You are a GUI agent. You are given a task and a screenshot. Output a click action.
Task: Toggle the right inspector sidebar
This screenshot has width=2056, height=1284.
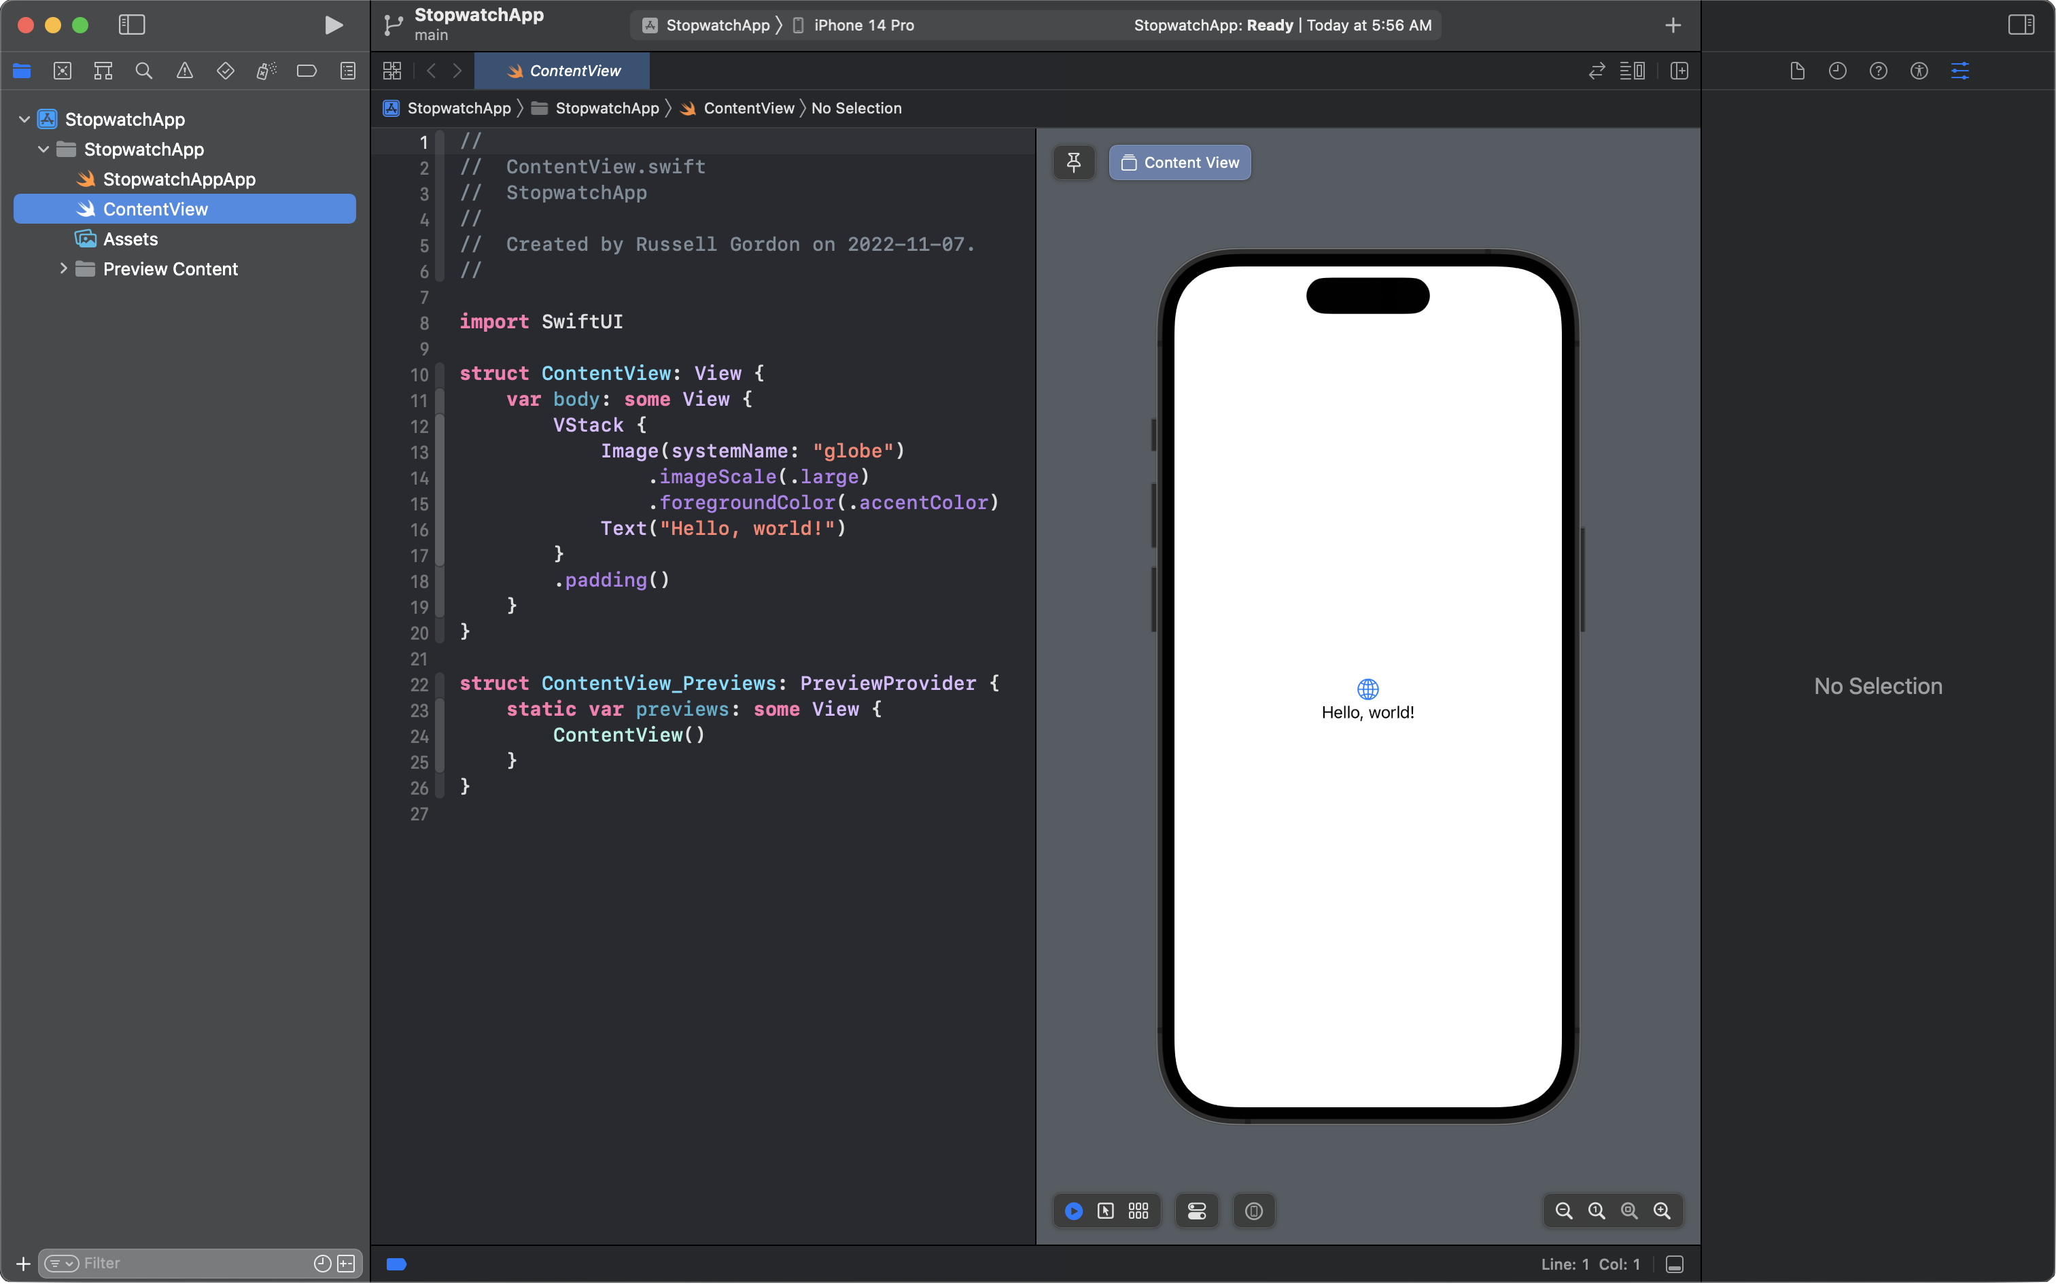[x=2021, y=25]
